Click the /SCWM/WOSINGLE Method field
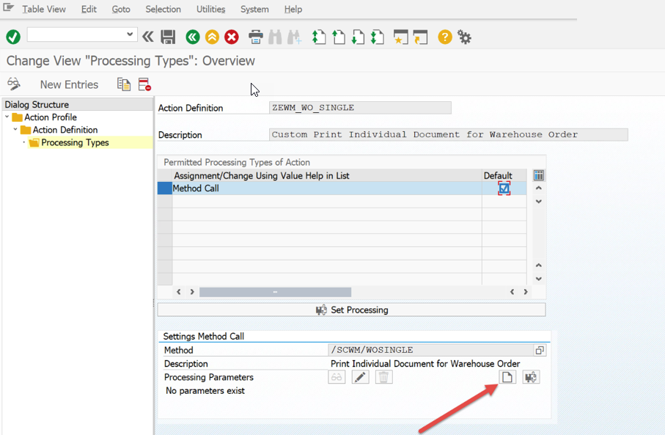Viewport: 665px width, 435px height. (430, 350)
